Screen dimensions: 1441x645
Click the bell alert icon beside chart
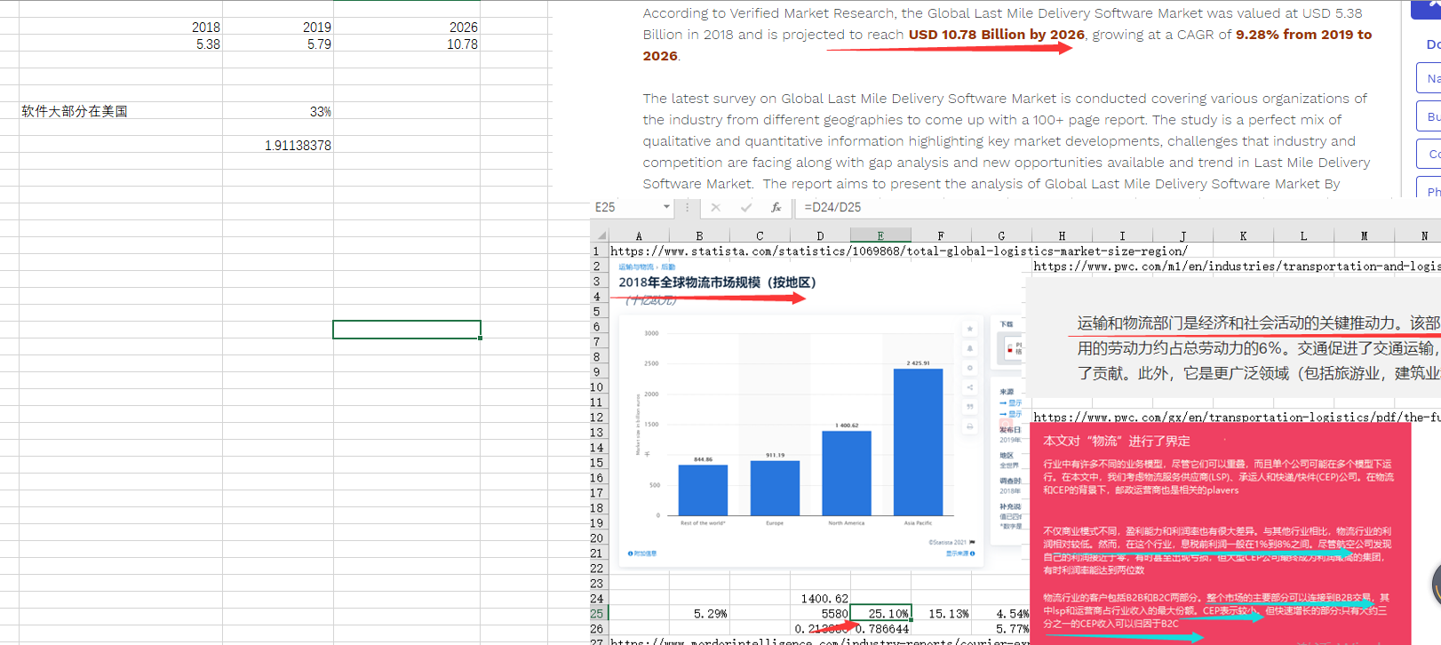970,348
